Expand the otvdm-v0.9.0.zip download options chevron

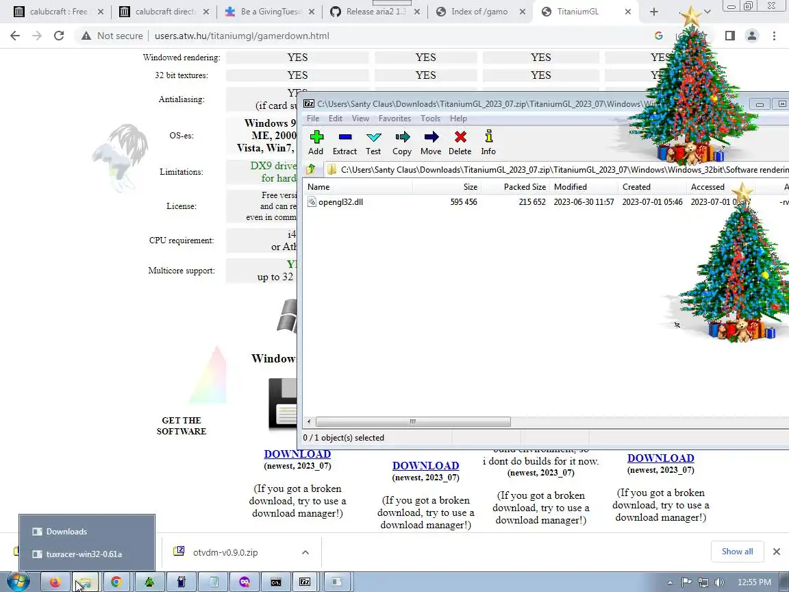click(305, 552)
